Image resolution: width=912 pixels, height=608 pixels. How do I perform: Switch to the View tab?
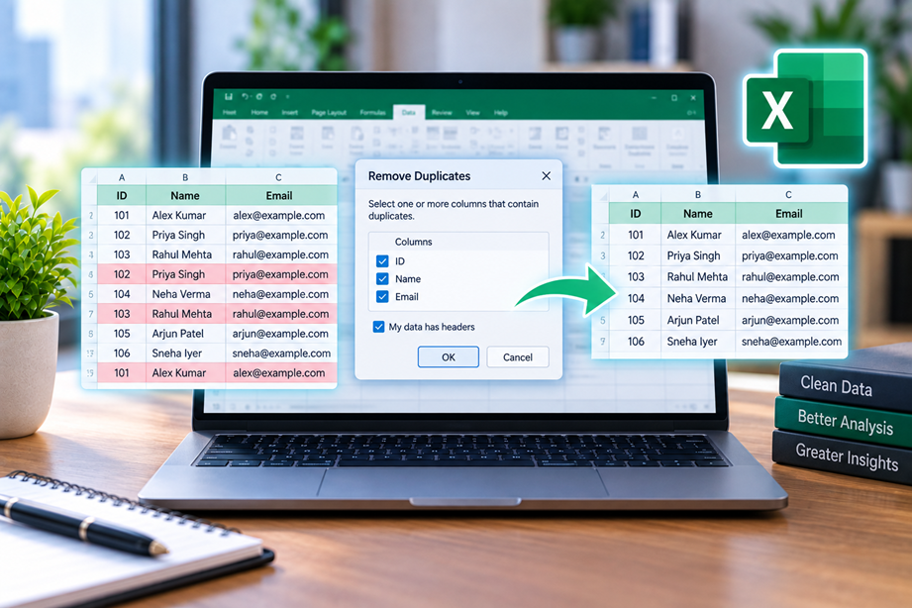click(x=473, y=112)
